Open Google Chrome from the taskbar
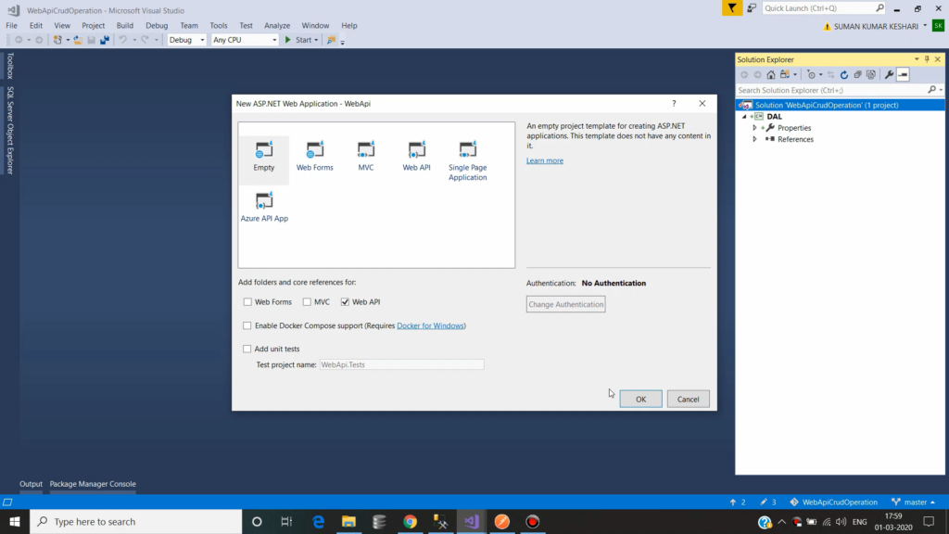 pyautogui.click(x=411, y=521)
